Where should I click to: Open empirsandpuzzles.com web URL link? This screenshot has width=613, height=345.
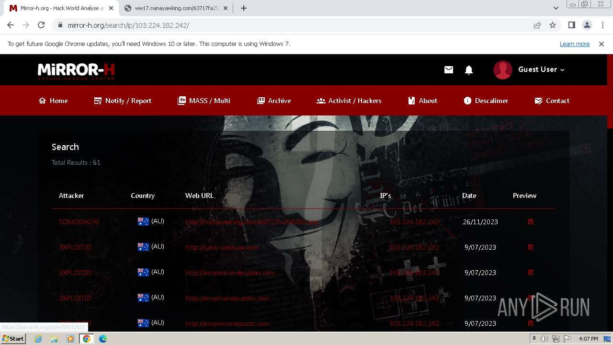tap(227, 298)
